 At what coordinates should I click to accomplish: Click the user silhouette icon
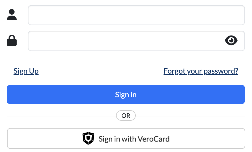(12, 15)
